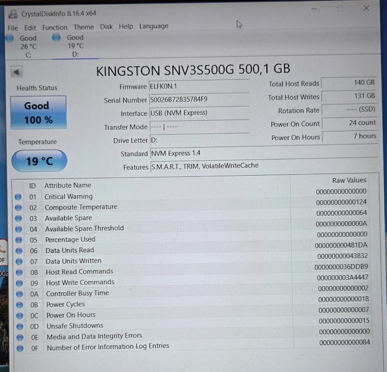Viewport: 387px width, 372px height.
Task: Select the Available Spare Threshold attribute name
Action: 85,229
